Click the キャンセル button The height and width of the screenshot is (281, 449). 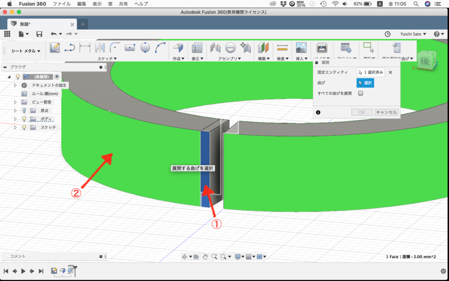pos(386,112)
